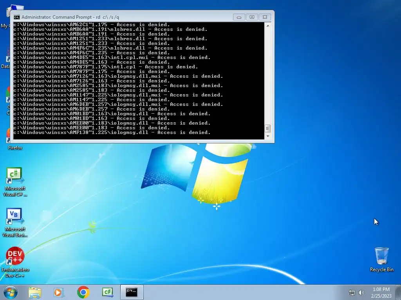The image size is (401, 300).
Task: Click the line AM01BD~1.163\iologmsg.dll
Action: pos(112,114)
